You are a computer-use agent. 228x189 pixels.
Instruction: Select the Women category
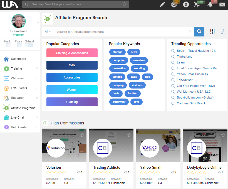(x=72, y=90)
